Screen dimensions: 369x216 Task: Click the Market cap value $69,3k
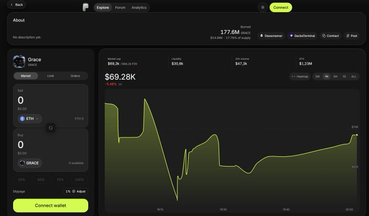click(113, 63)
